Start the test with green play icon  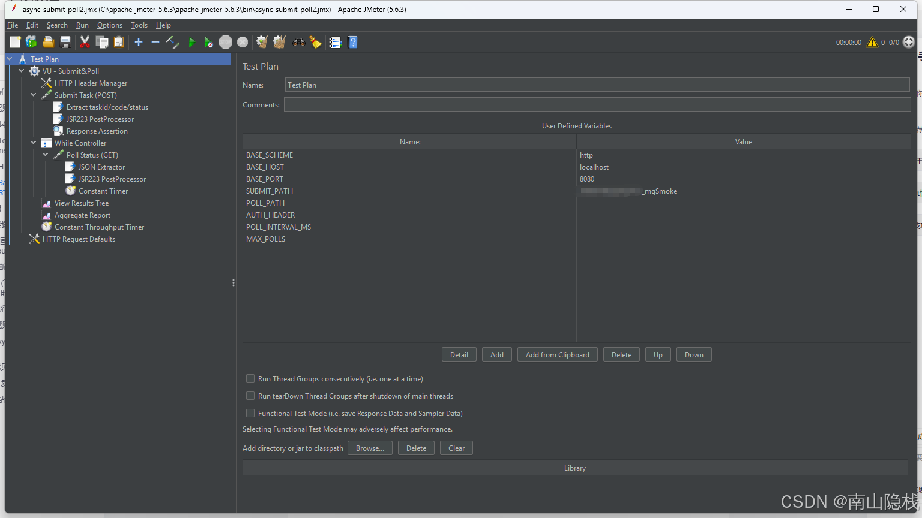(192, 42)
